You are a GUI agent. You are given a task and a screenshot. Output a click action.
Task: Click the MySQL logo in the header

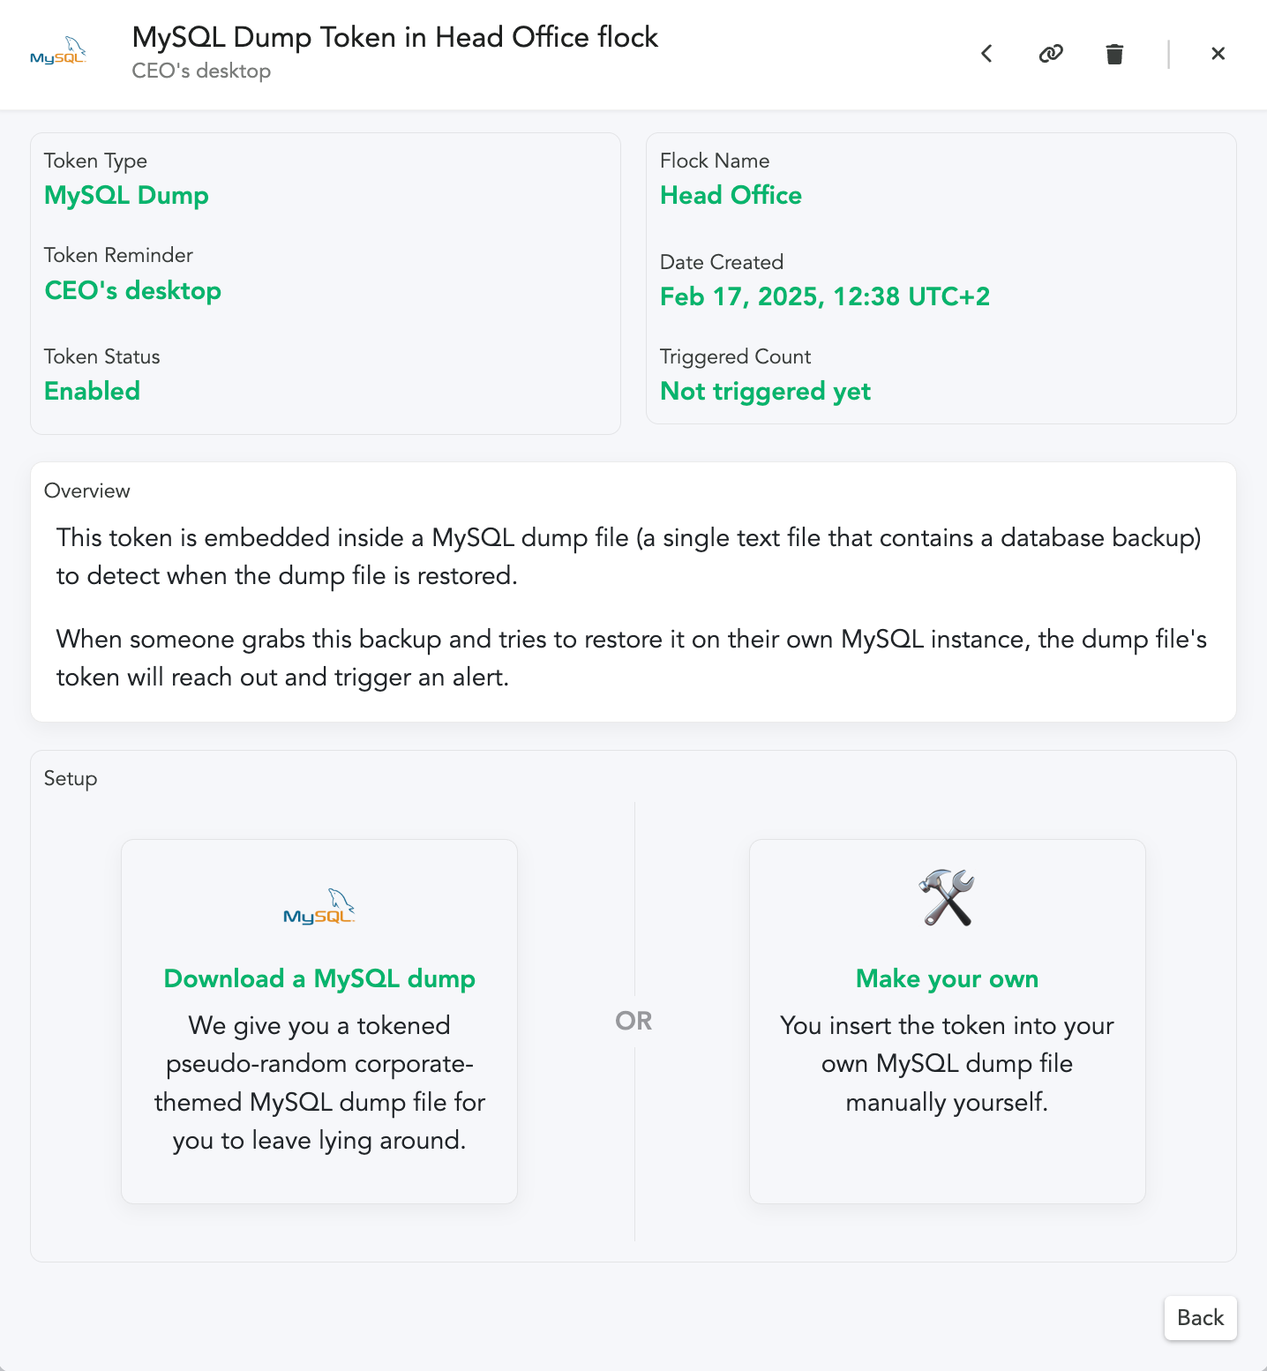58,51
